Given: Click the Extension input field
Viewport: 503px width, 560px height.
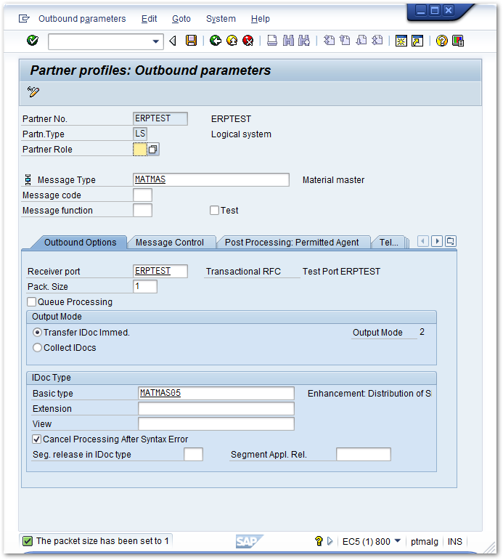Looking at the screenshot, I should [x=216, y=409].
